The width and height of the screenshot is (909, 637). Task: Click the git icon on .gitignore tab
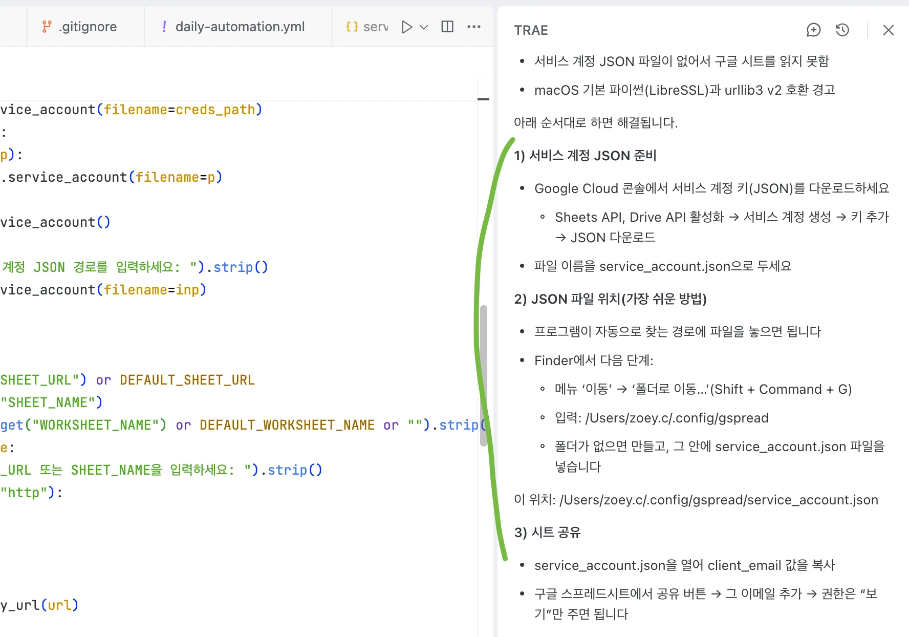tap(47, 27)
